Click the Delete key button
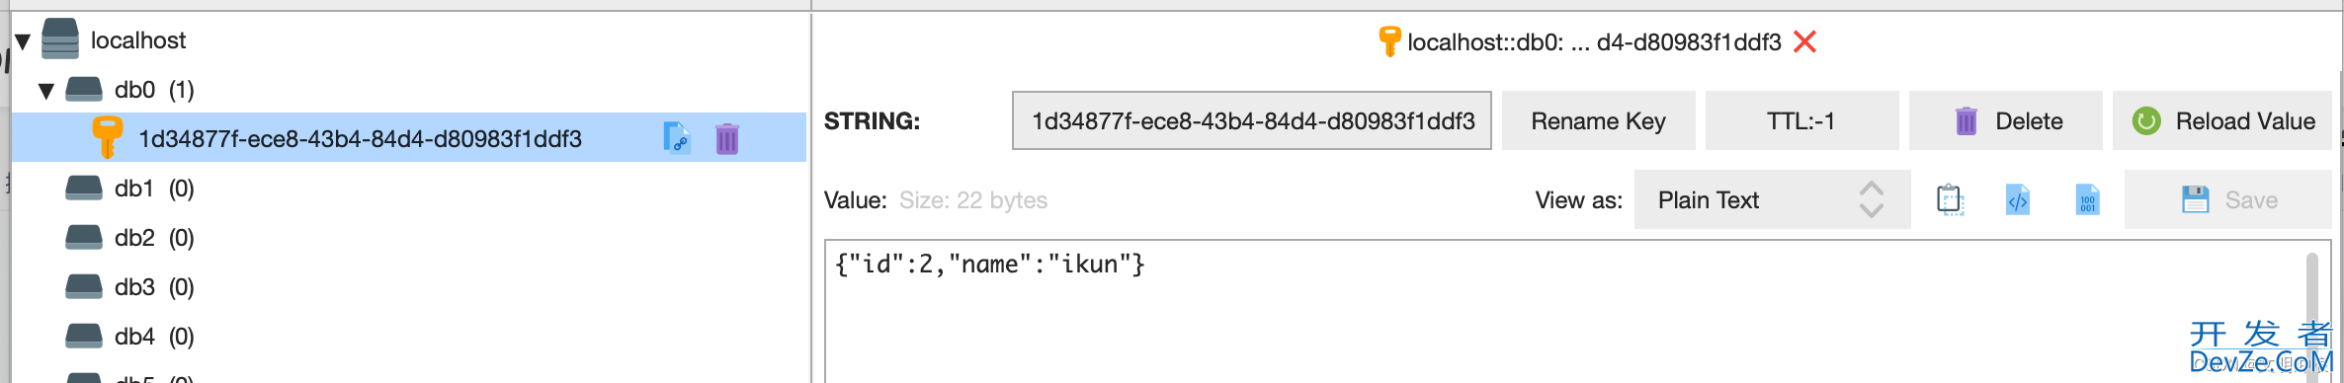2344x383 pixels. point(2005,120)
